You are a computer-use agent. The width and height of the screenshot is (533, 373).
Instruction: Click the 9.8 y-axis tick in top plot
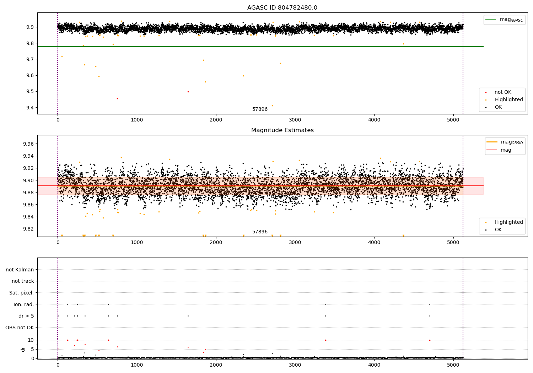point(30,43)
